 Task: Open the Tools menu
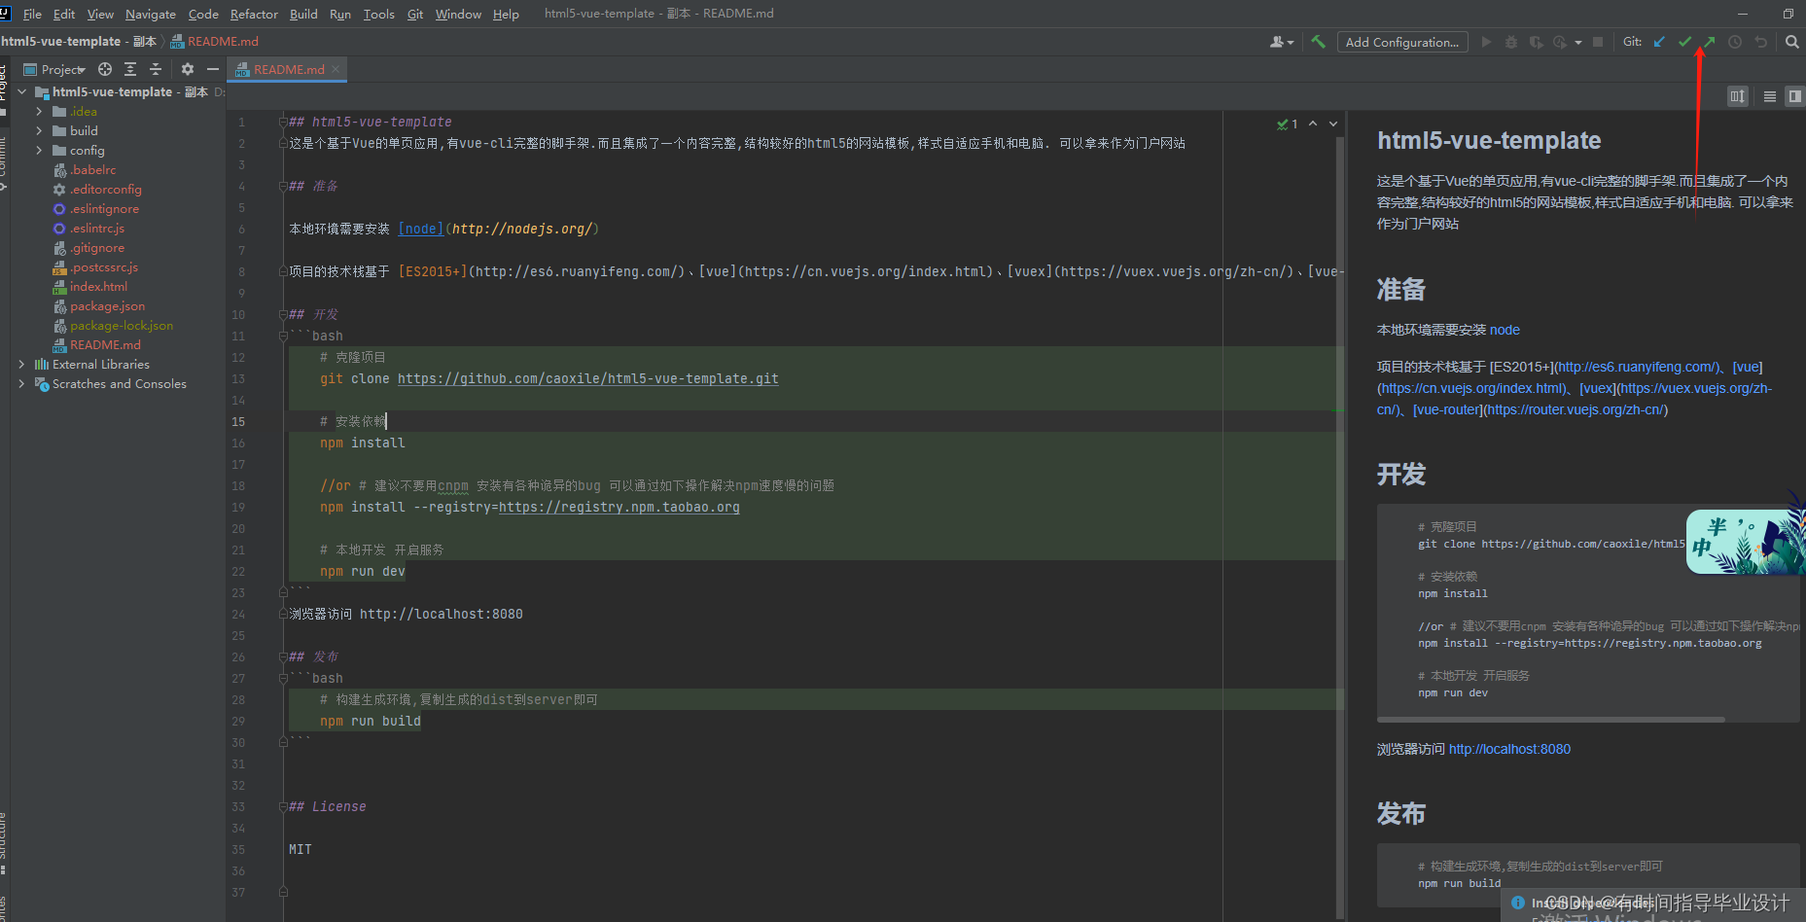379,14
